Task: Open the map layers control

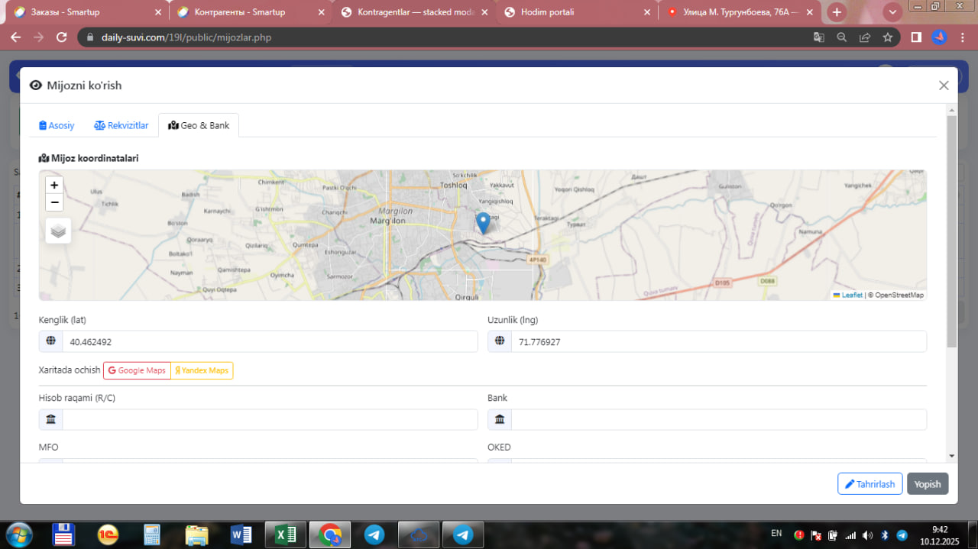Action: 59,231
